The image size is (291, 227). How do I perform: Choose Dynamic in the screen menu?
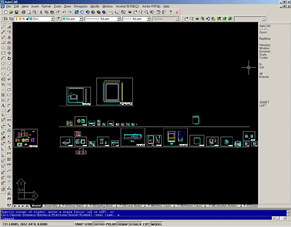click(x=265, y=51)
